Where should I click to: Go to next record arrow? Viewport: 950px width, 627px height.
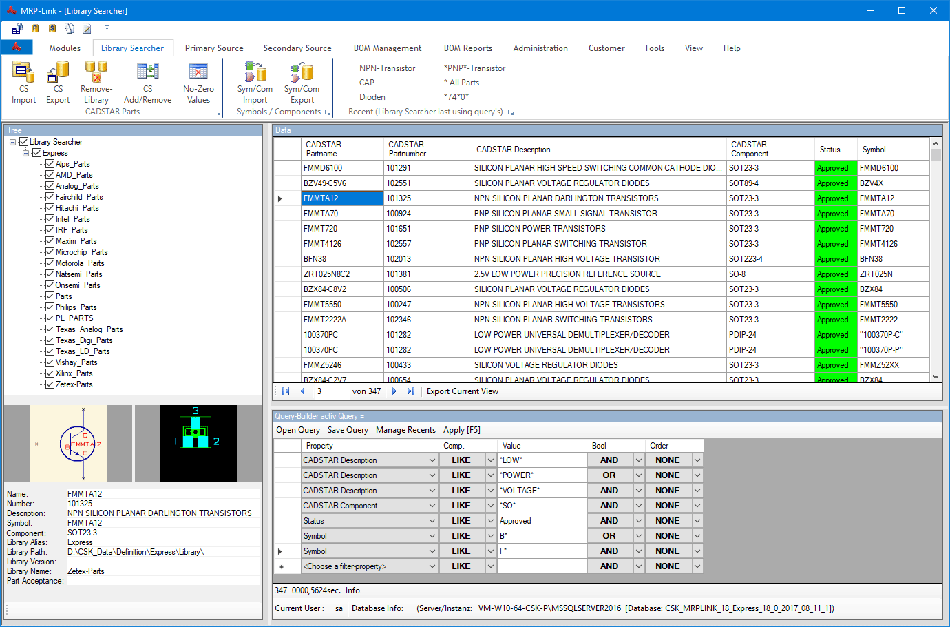point(394,391)
